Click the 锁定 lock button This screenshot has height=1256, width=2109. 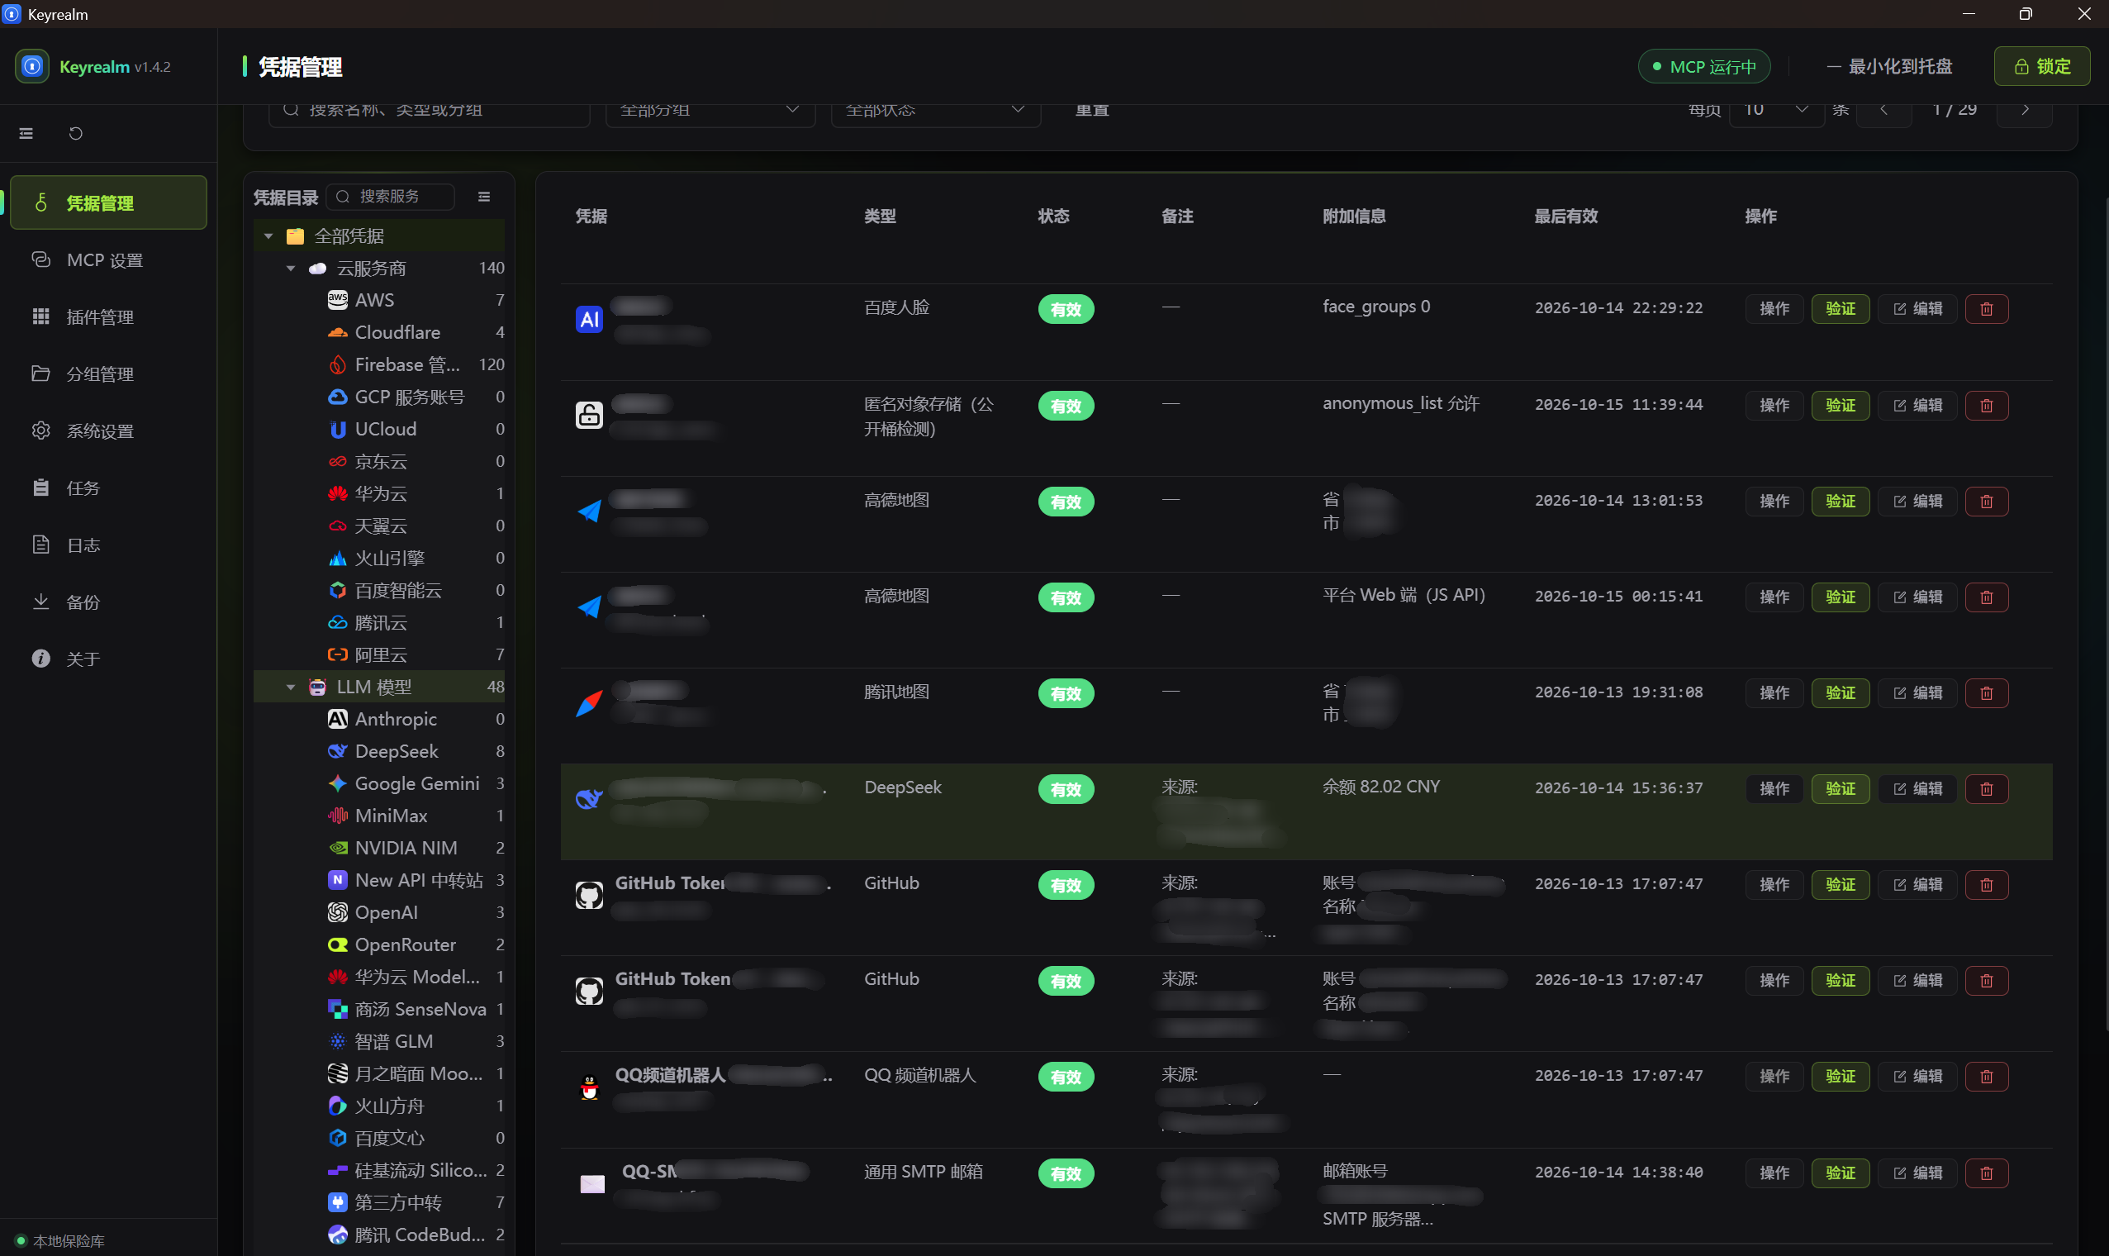(x=2041, y=66)
